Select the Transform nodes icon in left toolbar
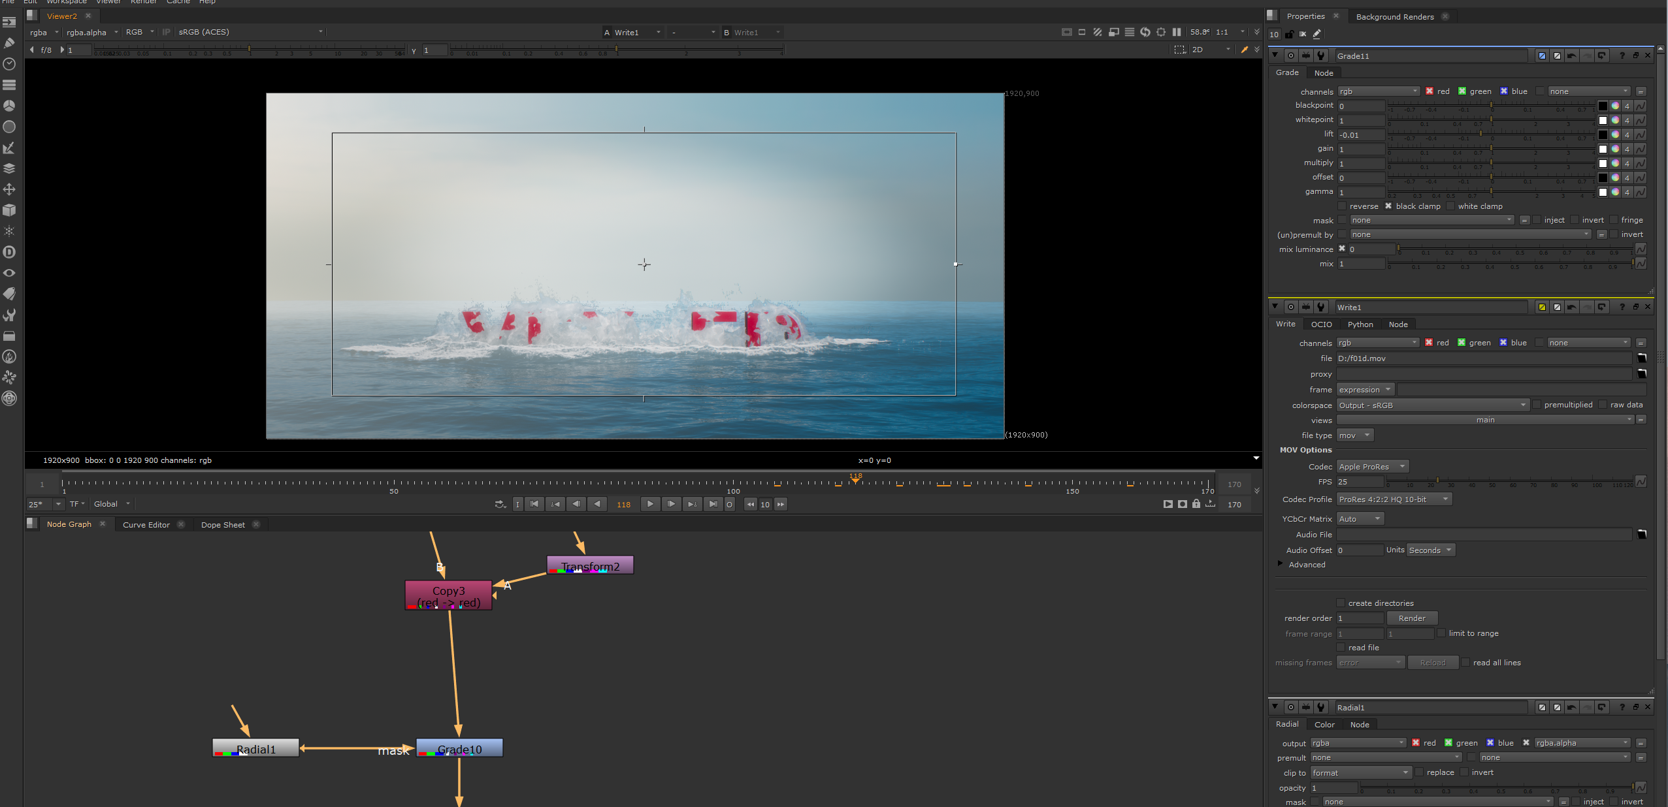Screen dimensions: 1668x807 tap(10, 188)
